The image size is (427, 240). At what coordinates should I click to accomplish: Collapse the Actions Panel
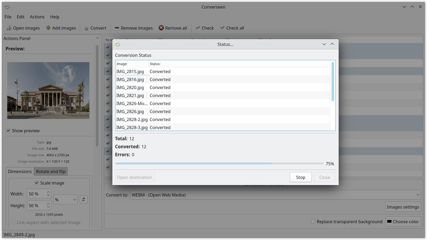tap(97, 38)
